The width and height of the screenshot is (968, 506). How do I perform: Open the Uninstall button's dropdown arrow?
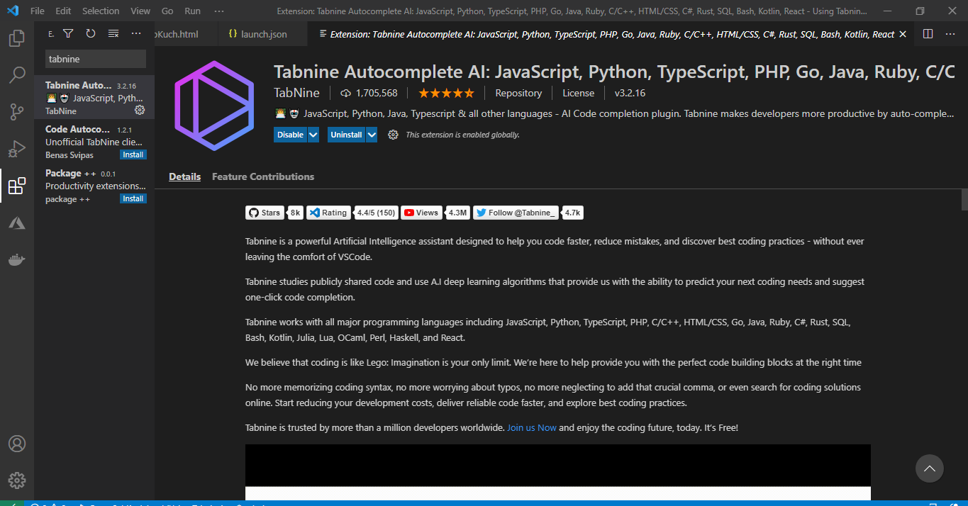click(372, 134)
